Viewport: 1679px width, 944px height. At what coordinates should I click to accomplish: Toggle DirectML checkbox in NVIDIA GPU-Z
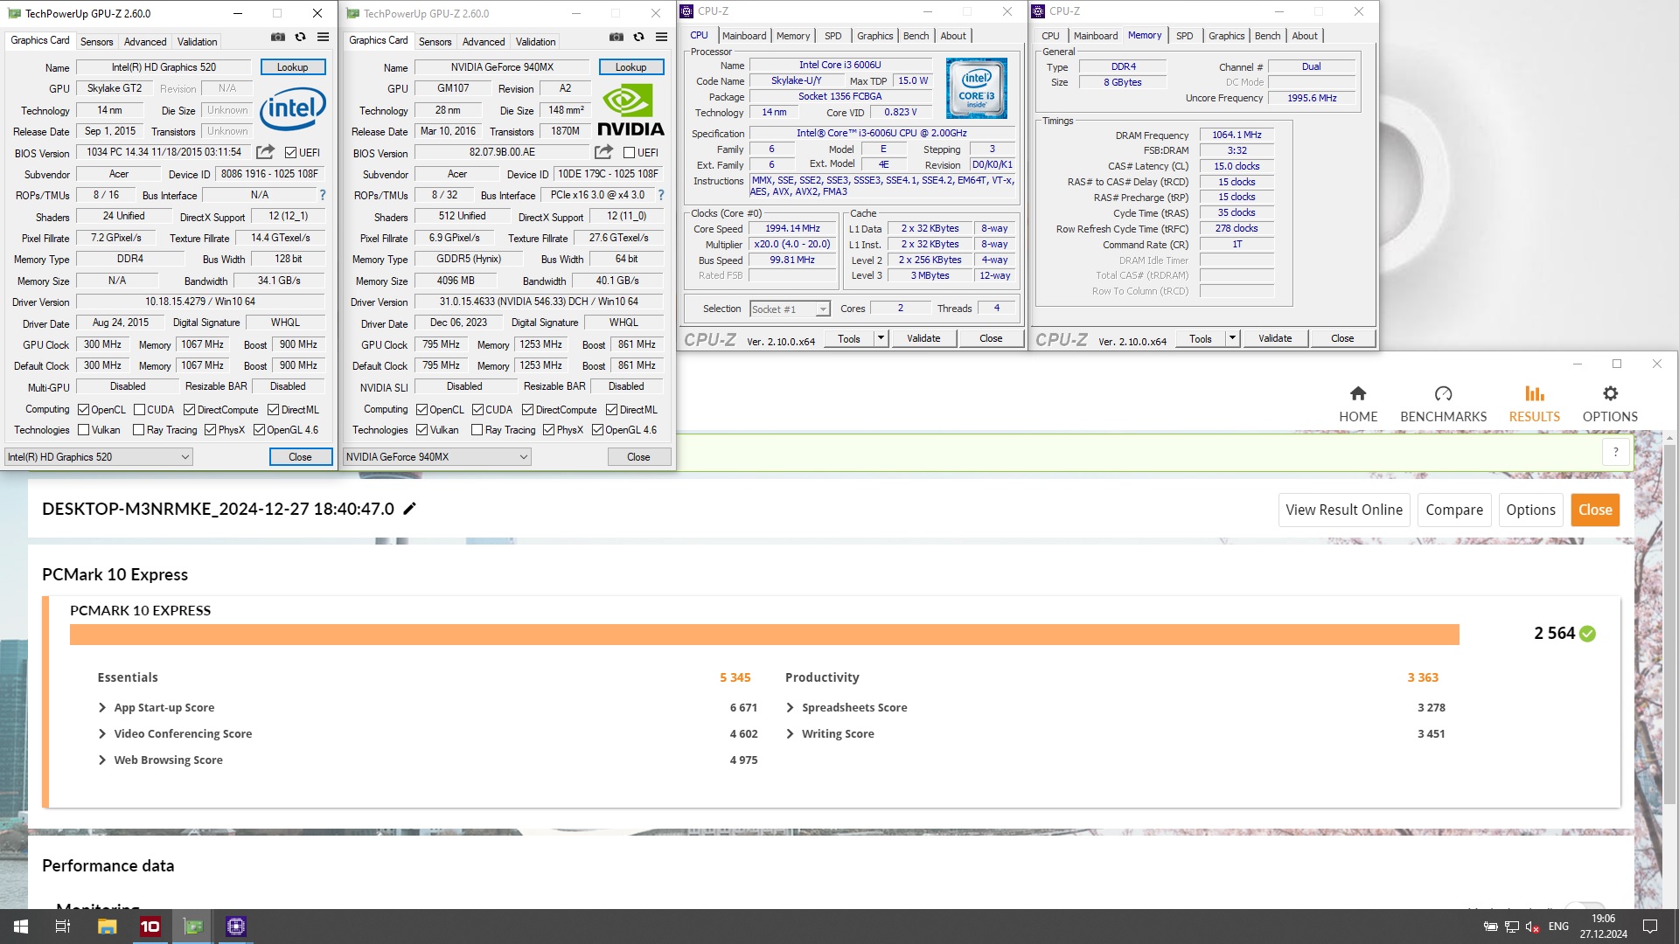[612, 410]
